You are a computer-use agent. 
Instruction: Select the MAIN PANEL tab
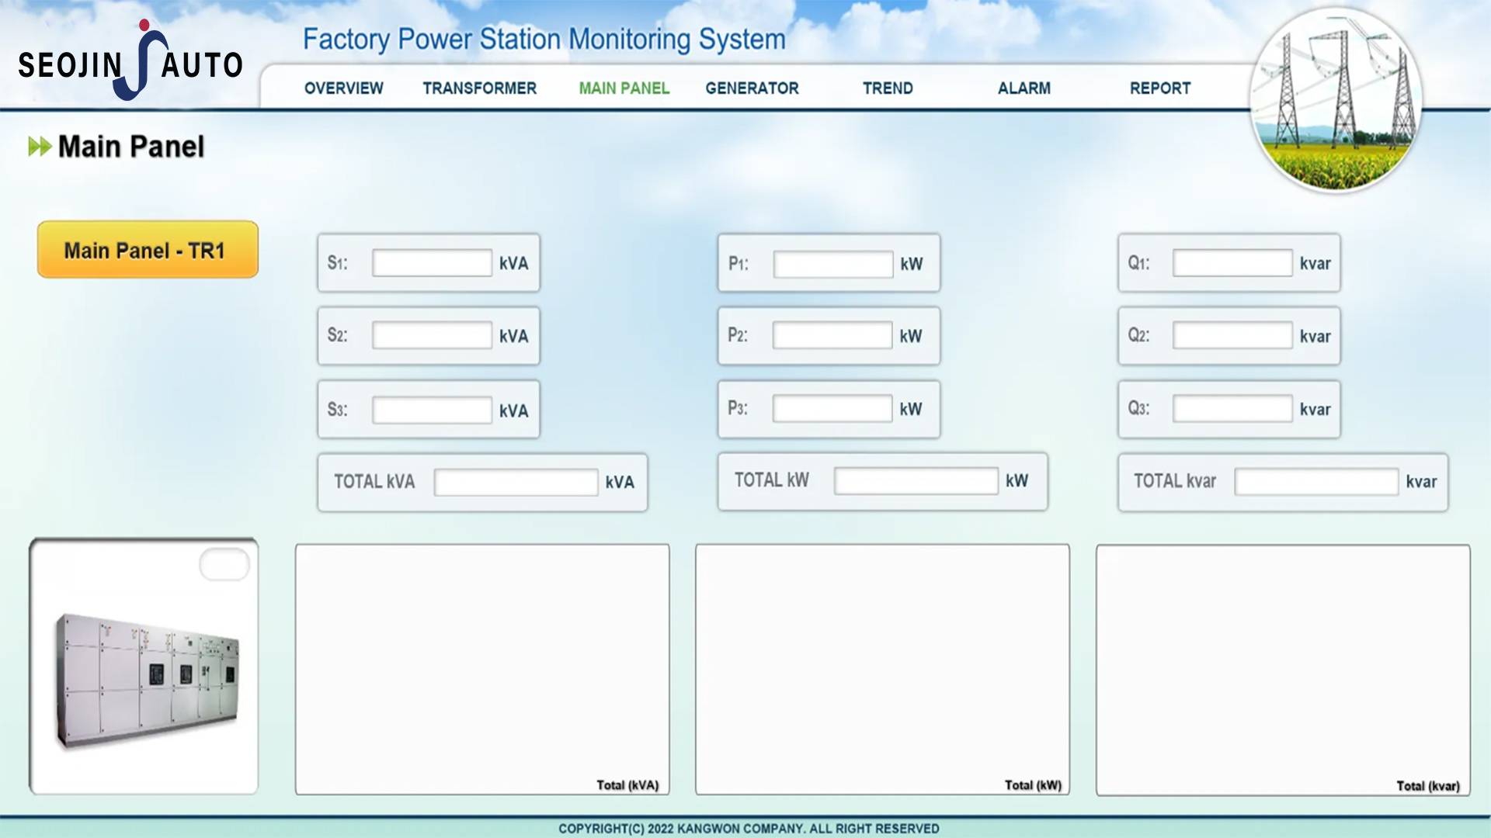[x=624, y=88]
